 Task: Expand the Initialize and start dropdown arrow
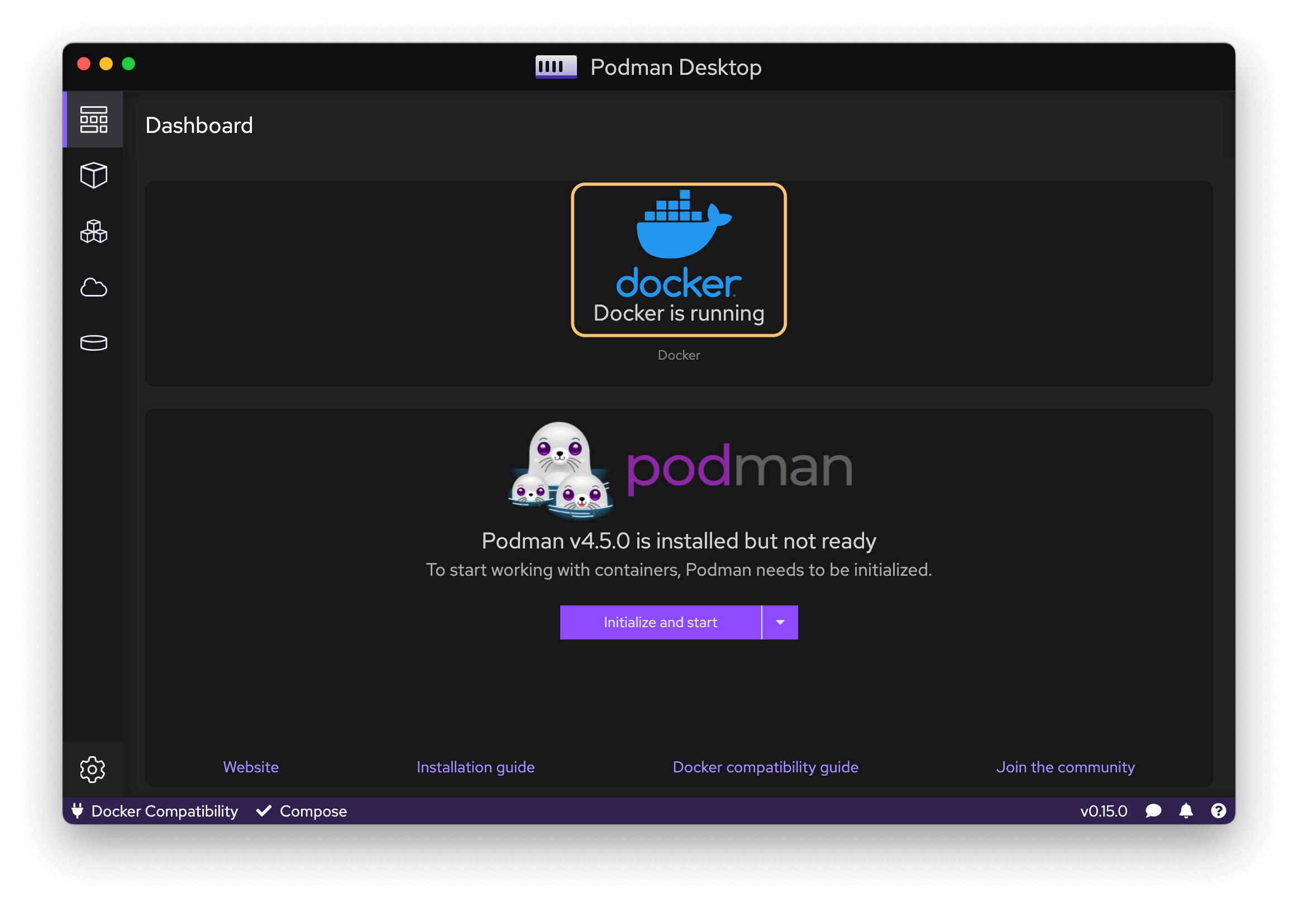click(x=780, y=622)
